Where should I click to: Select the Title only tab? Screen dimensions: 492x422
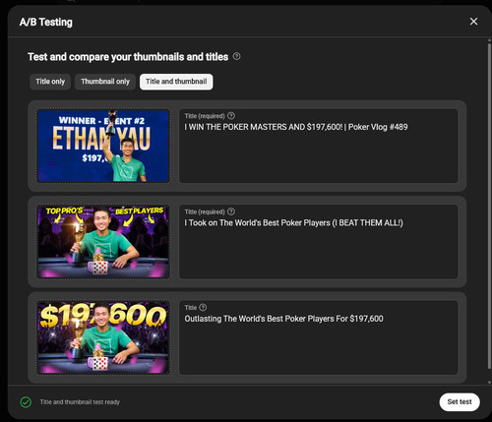pyautogui.click(x=50, y=82)
